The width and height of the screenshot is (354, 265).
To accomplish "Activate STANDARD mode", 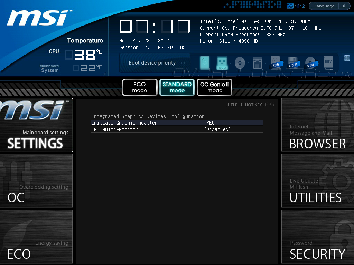I will click(177, 87).
